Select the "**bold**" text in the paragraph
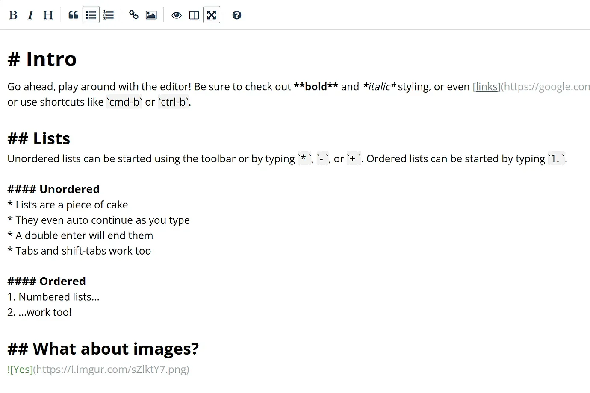The width and height of the screenshot is (590, 393). click(316, 86)
